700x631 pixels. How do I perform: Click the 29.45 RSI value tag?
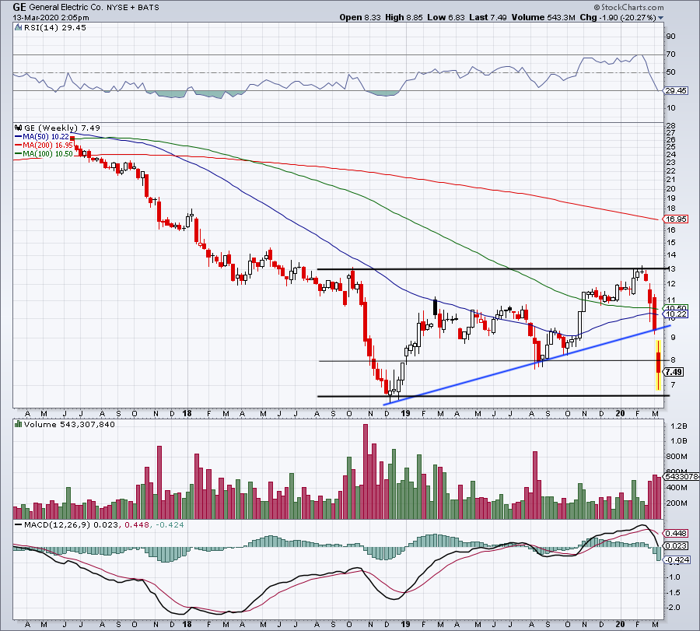coord(675,91)
